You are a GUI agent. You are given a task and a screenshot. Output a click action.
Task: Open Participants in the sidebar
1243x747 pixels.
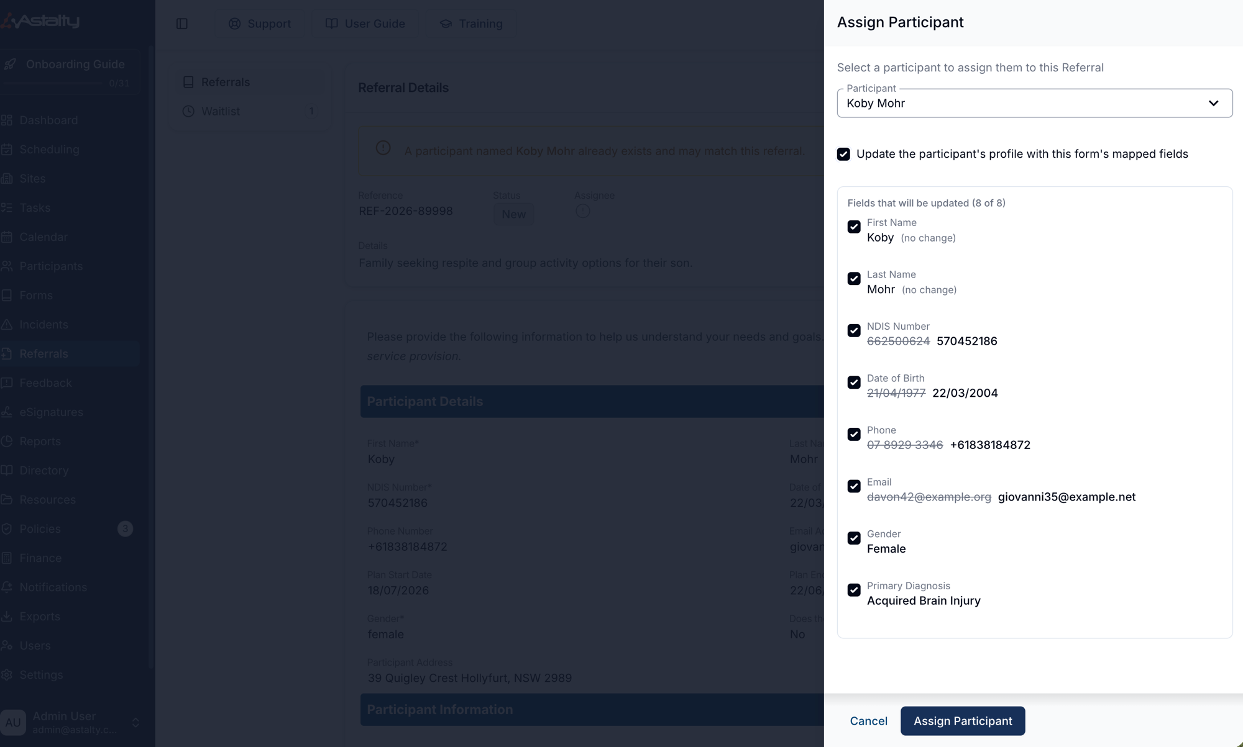click(x=51, y=266)
